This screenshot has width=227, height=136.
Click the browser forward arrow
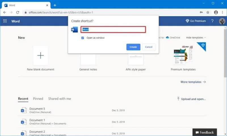11,13
